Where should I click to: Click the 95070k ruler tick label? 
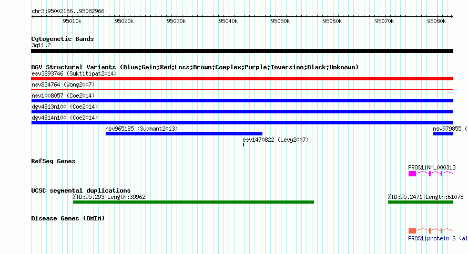point(384,21)
